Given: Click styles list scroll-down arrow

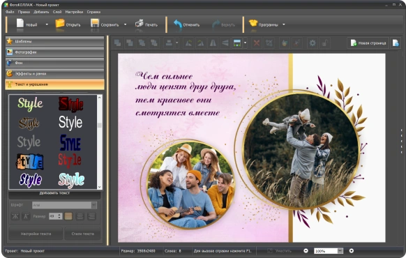Looking at the screenshot, I should click(100, 187).
